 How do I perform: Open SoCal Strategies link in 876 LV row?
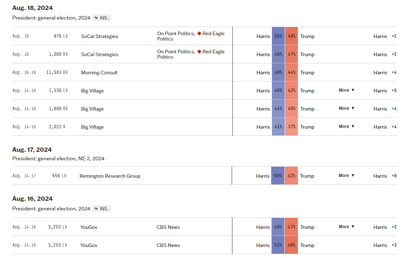point(99,36)
